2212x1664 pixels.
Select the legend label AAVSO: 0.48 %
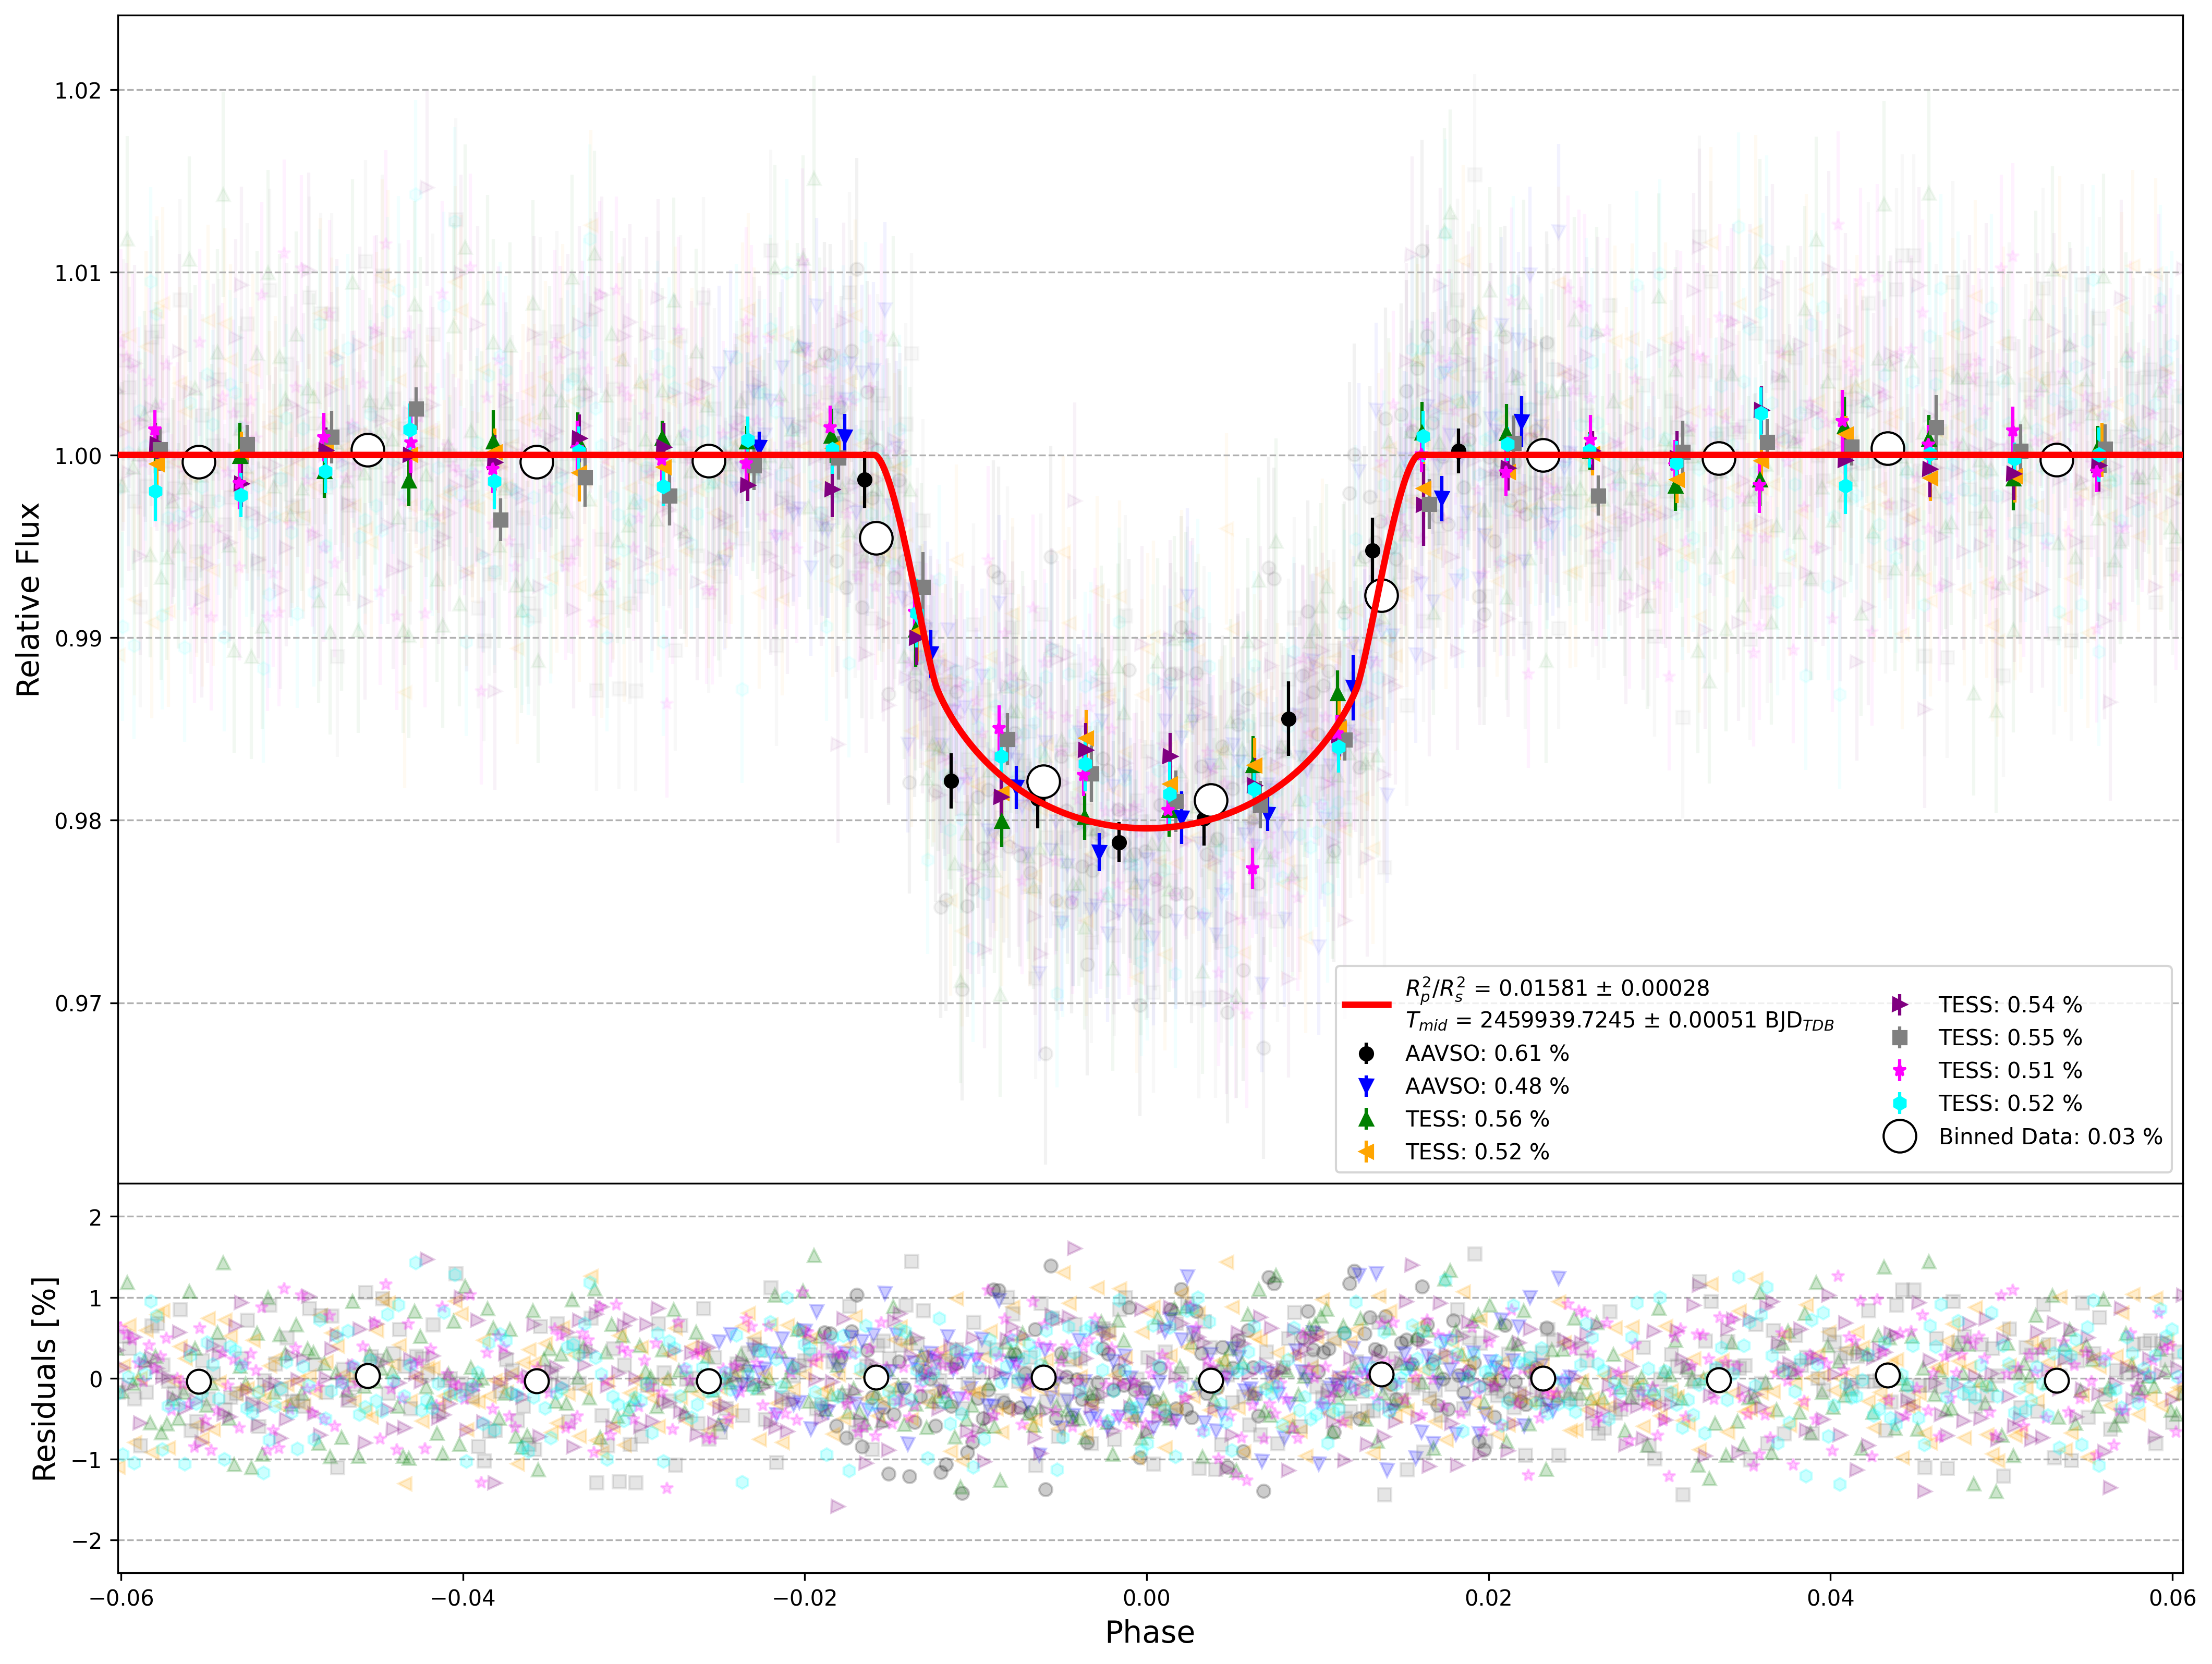pyautogui.click(x=1487, y=1086)
